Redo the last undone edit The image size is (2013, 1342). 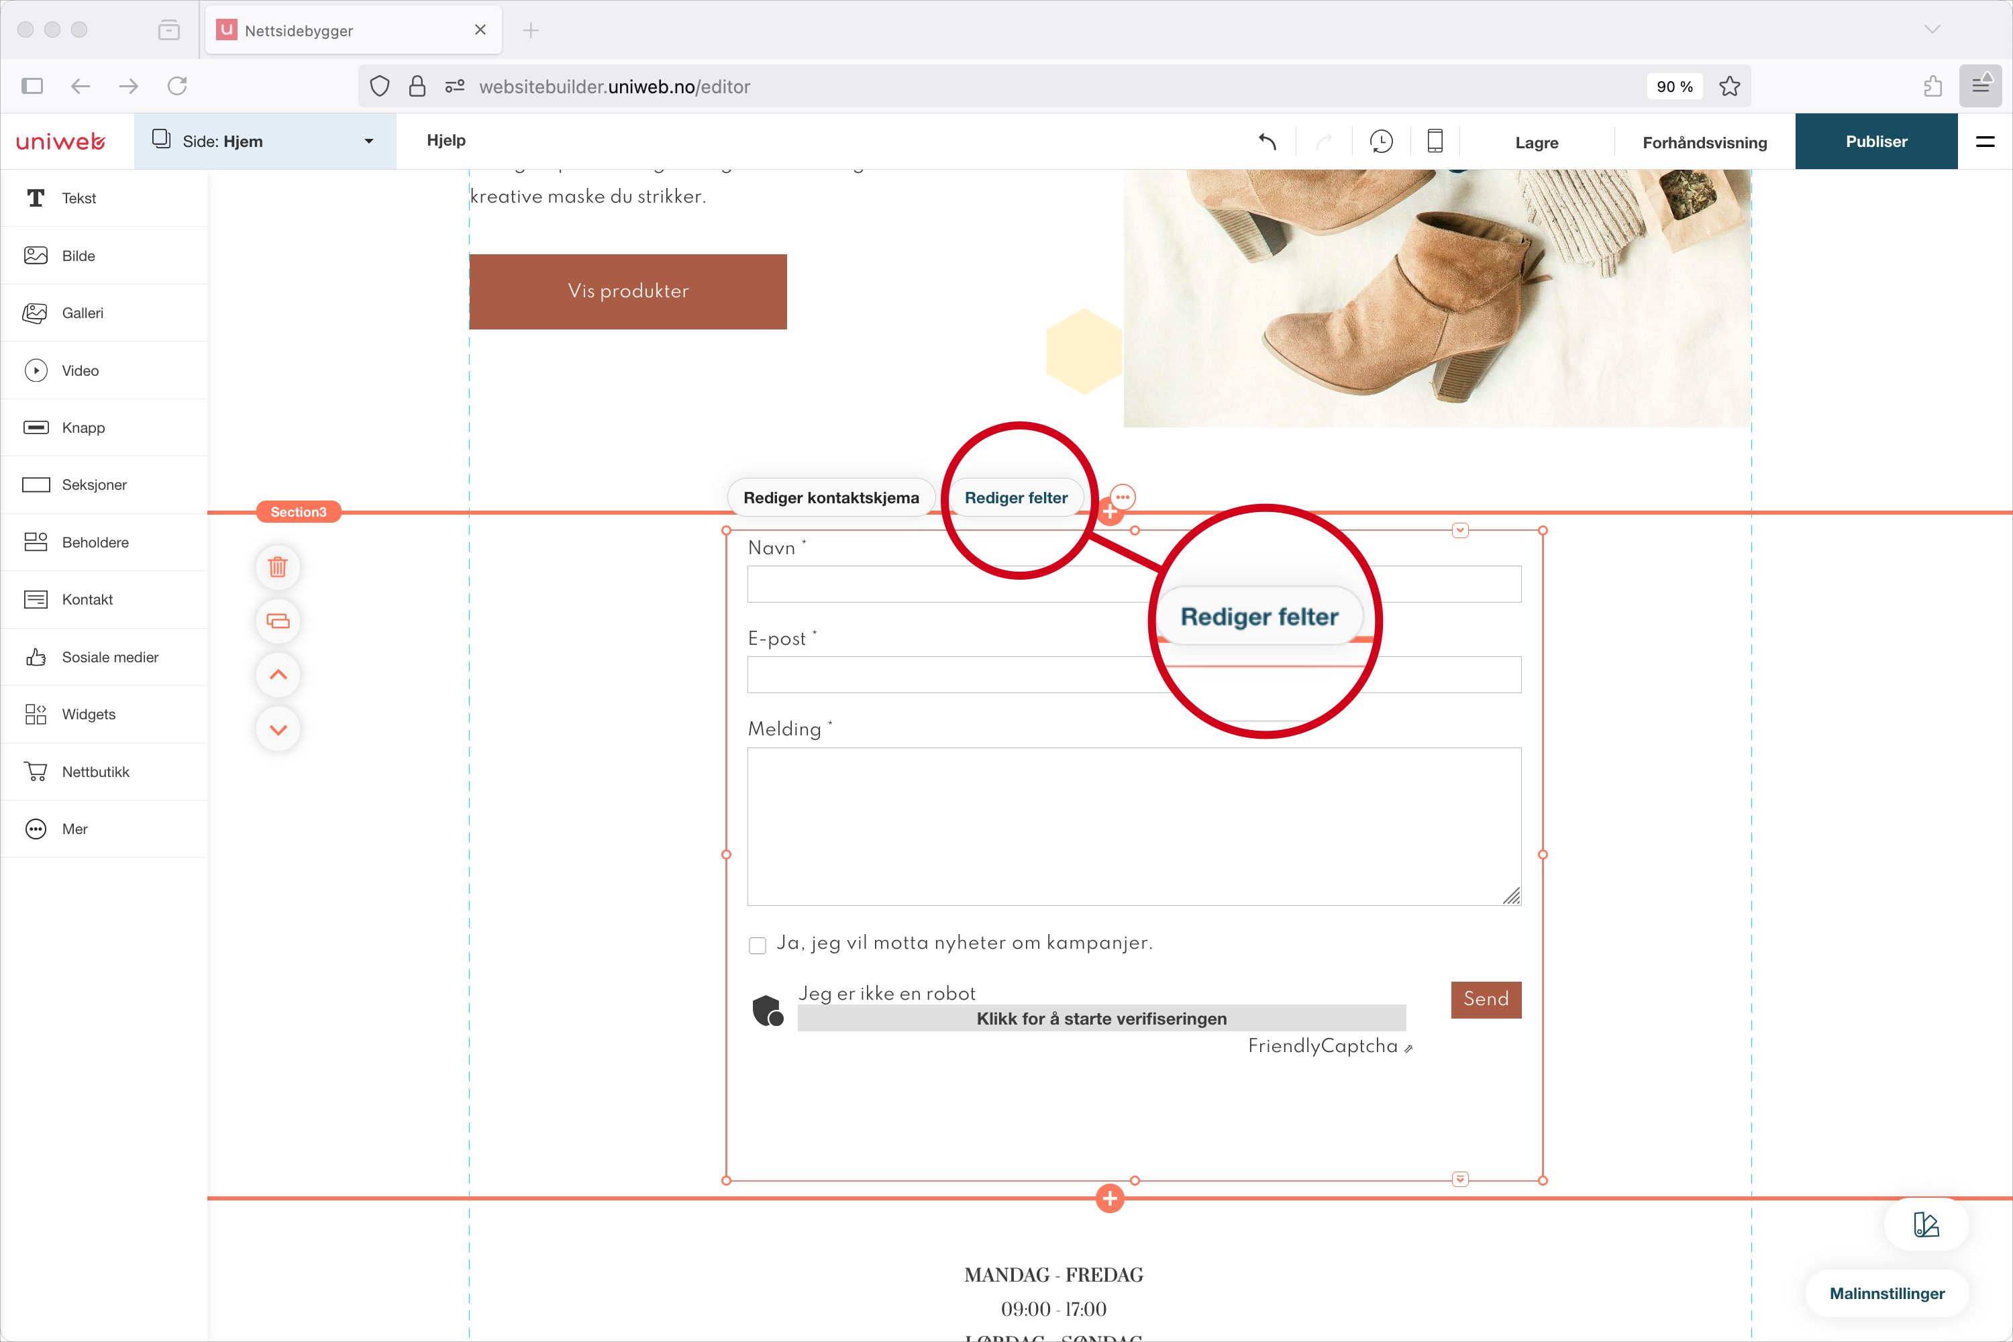[x=1324, y=141]
